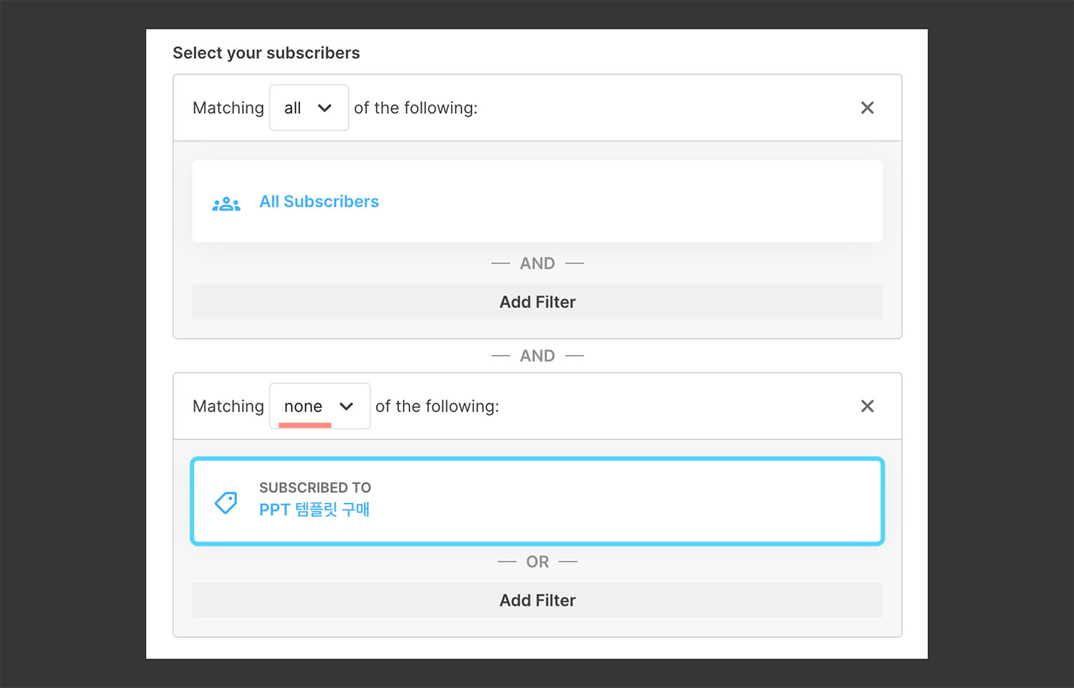Click Add Filter under All Subscribers
The height and width of the screenshot is (688, 1074).
(x=537, y=302)
